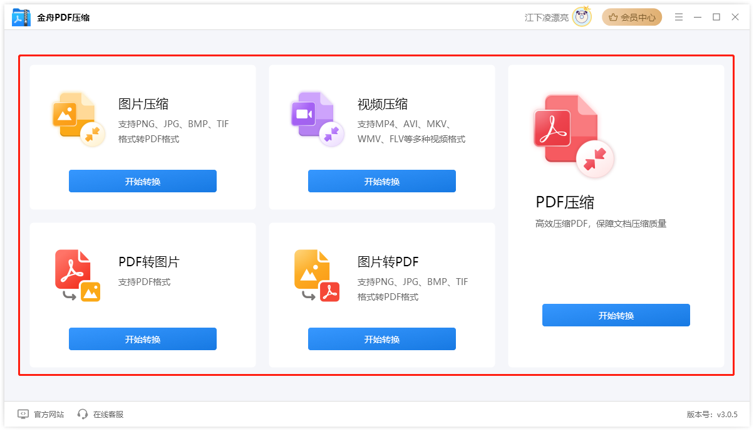This screenshot has width=754, height=431.
Task: Start conversion under 视频压缩
Action: [381, 180]
